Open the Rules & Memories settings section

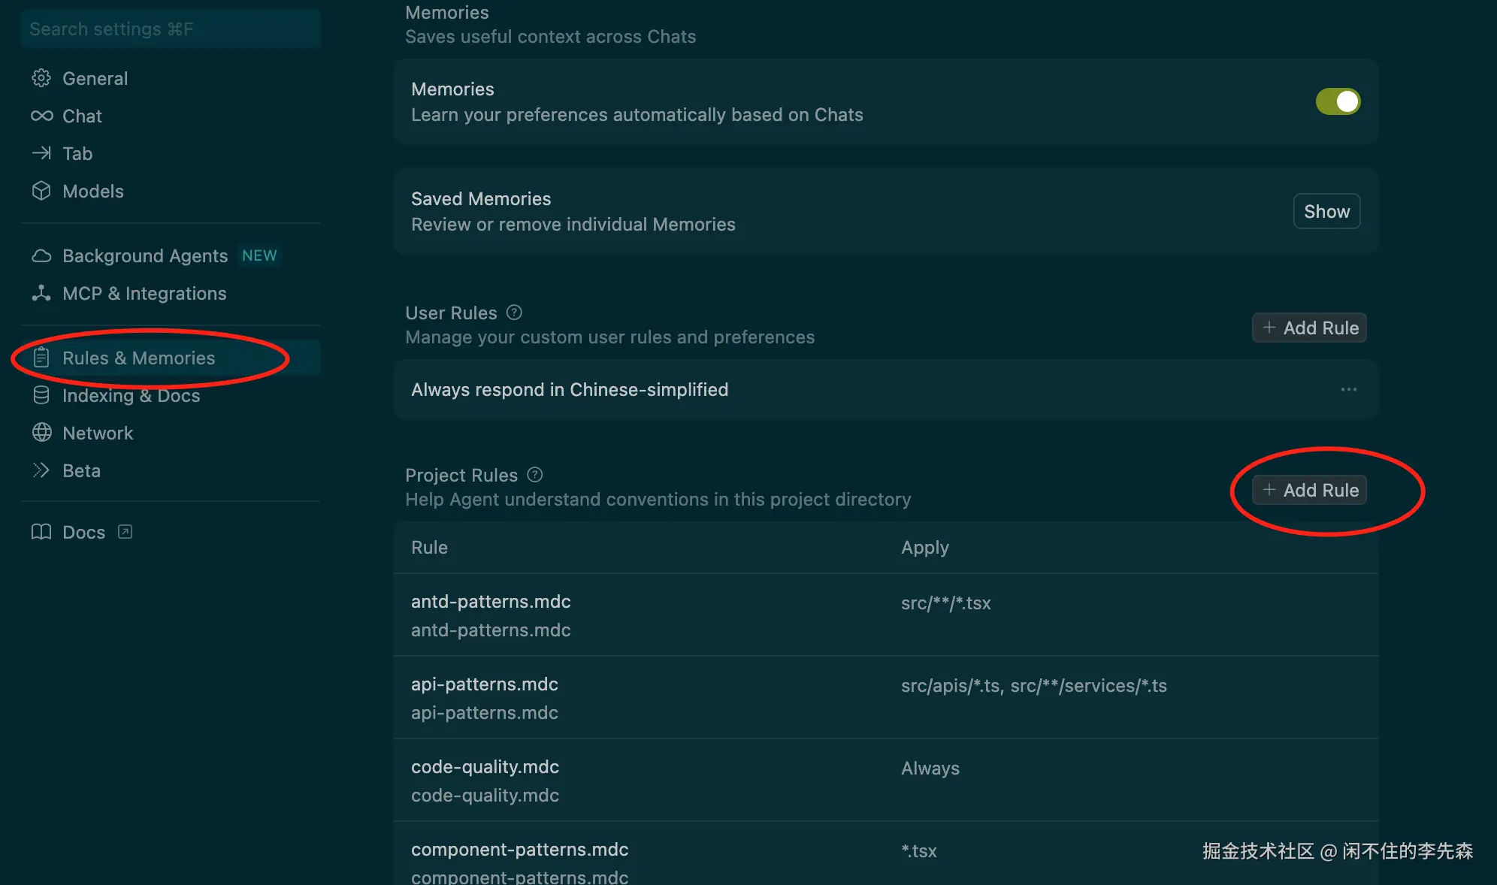click(x=138, y=358)
